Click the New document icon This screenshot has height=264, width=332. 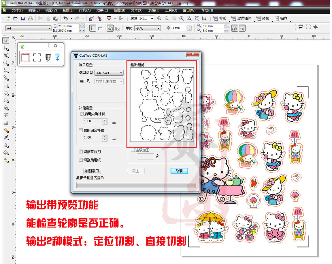(8, 18)
